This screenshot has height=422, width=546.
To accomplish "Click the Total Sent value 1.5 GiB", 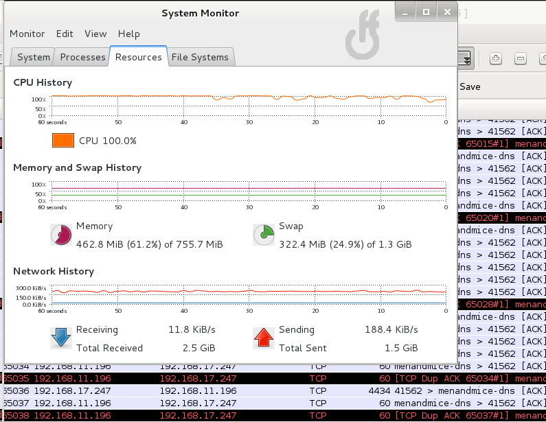I will (x=401, y=348).
